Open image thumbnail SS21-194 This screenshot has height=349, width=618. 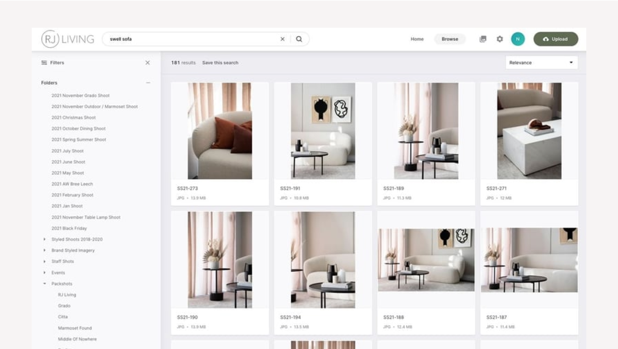click(323, 260)
